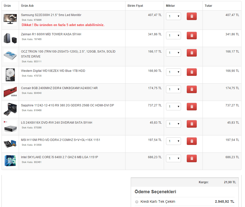Open LG 24X8X16X DVD-RW product link
This screenshot has height=207, width=245.
pos(56,123)
